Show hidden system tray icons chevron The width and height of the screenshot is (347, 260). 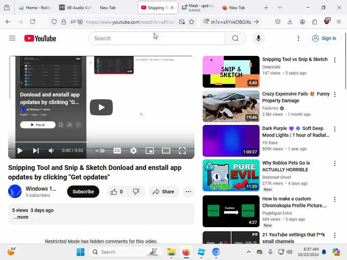pyautogui.click(x=248, y=252)
